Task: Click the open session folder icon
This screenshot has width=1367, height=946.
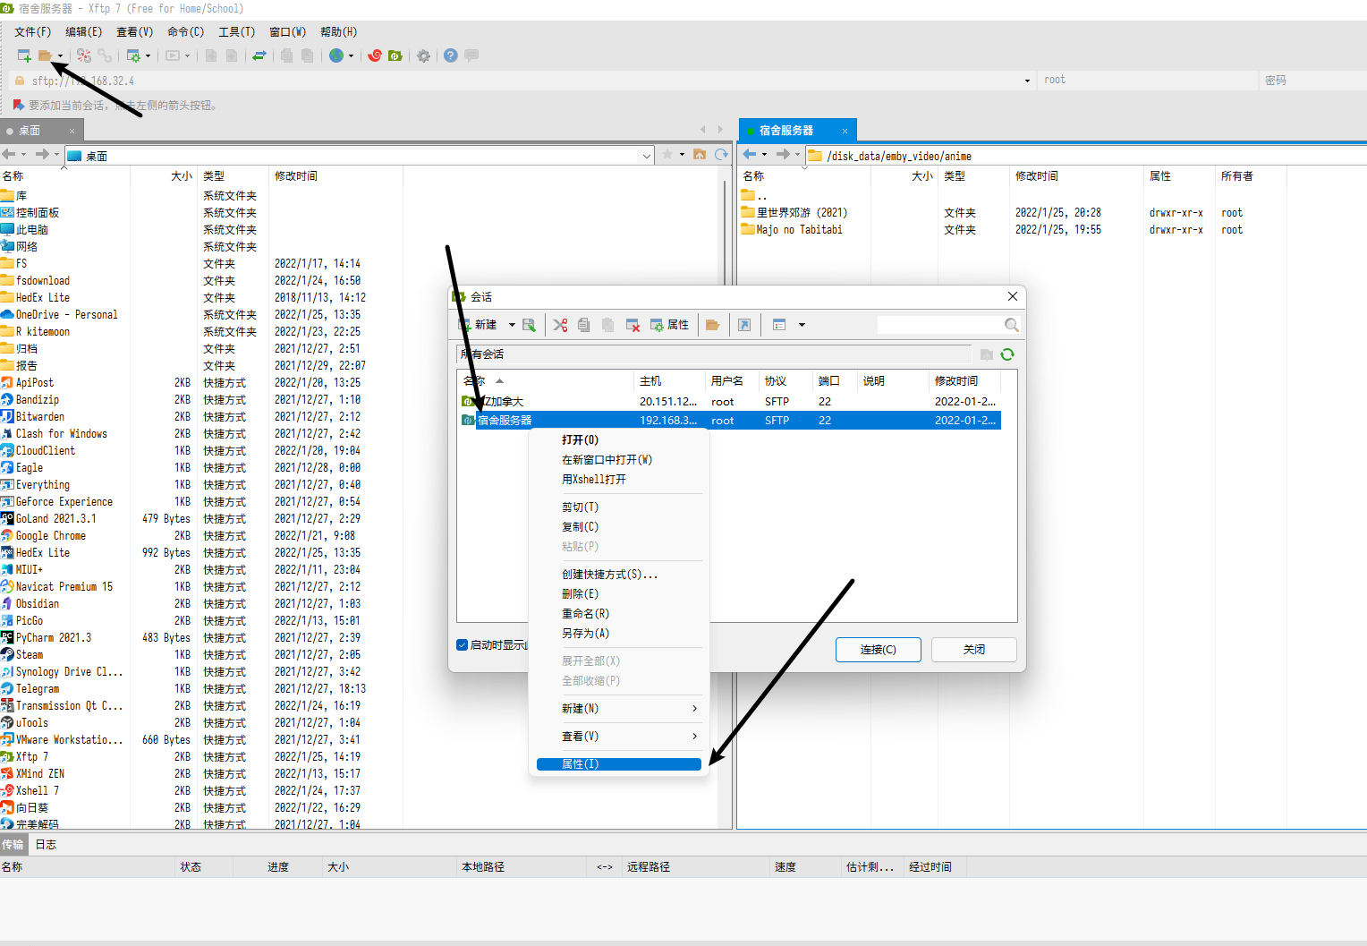Action: tap(45, 55)
